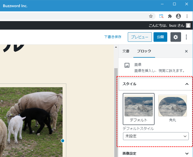Viewport: 193px width, 157px height.
Task: Open the Chrome profile account icon
Action: (x=178, y=16)
